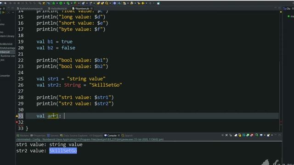Click the 'SkillSetGo' string literal on line 26

coord(106,85)
